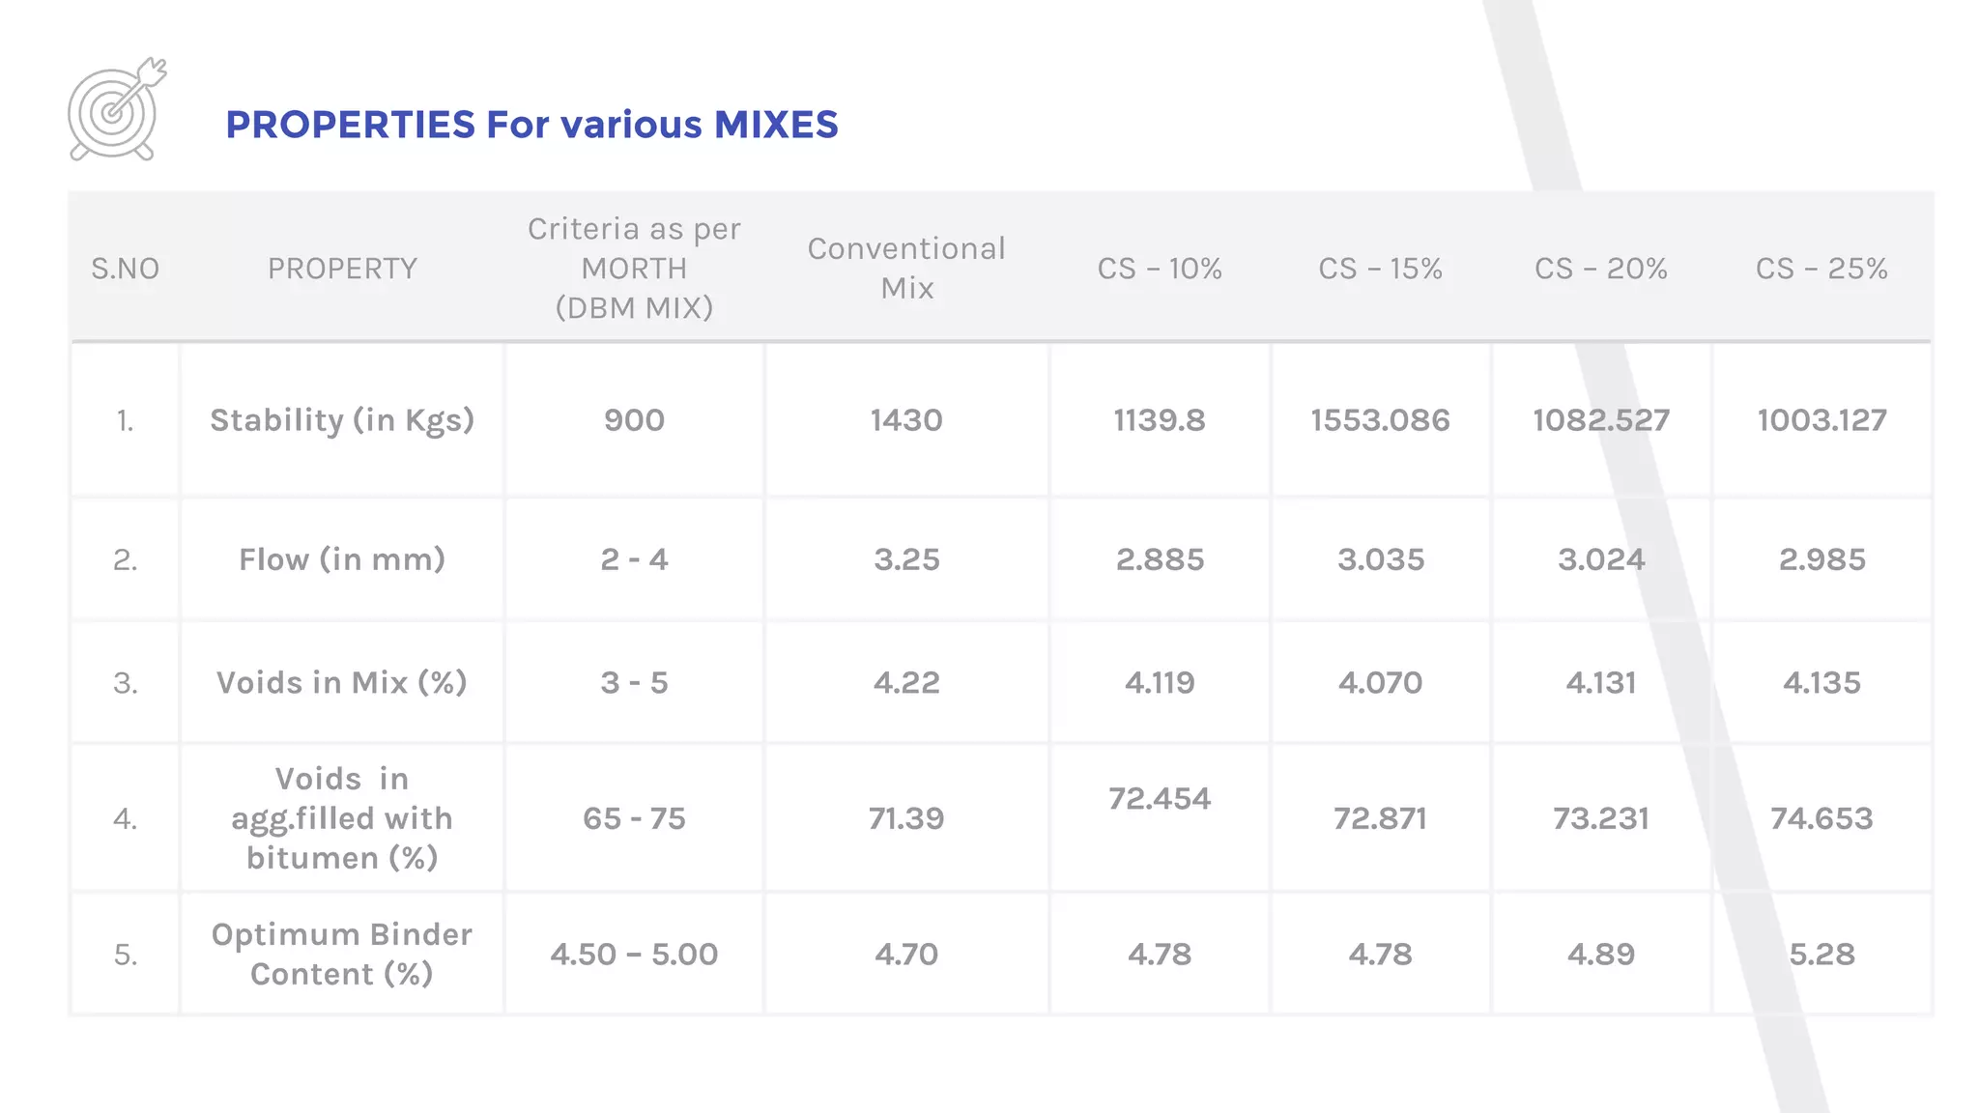Click the CS – 10% column header
The width and height of the screenshot is (1979, 1113).
click(x=1160, y=269)
